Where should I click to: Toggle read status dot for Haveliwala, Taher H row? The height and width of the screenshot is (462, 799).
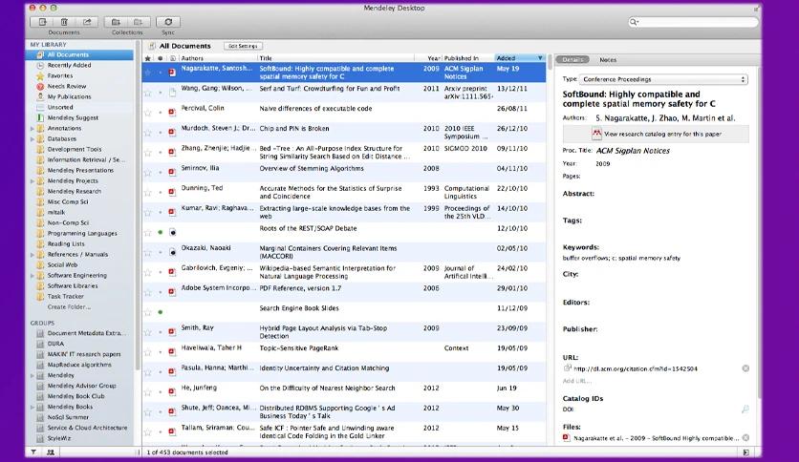[x=160, y=352]
